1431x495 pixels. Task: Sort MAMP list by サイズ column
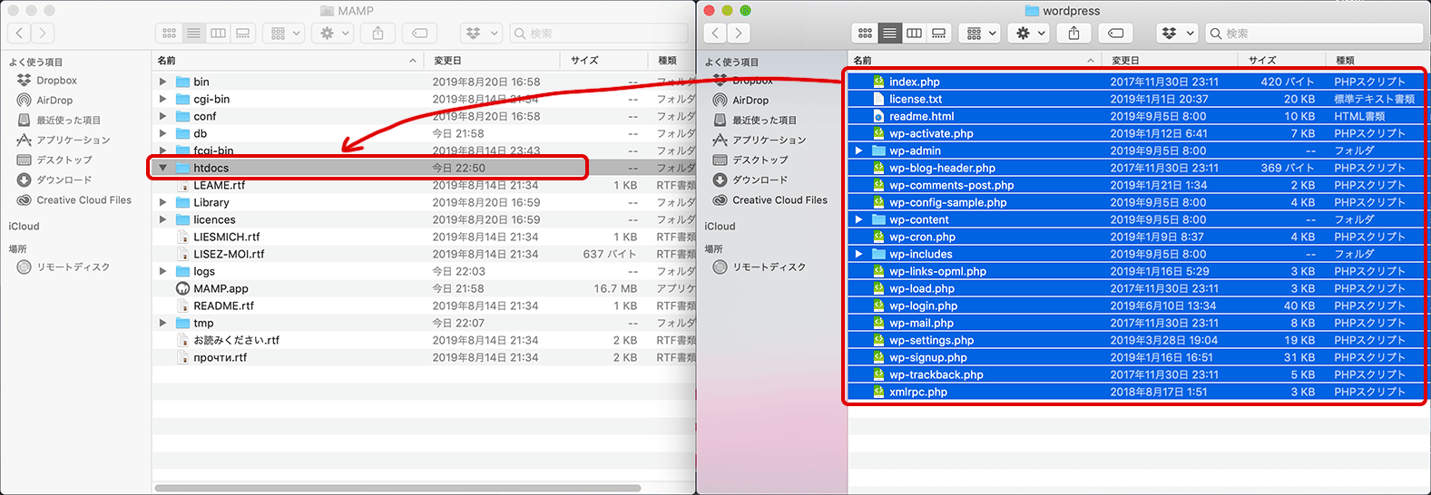click(x=603, y=61)
